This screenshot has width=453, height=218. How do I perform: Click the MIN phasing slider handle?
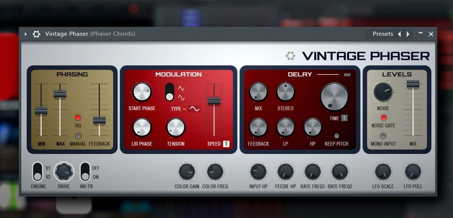(x=41, y=110)
